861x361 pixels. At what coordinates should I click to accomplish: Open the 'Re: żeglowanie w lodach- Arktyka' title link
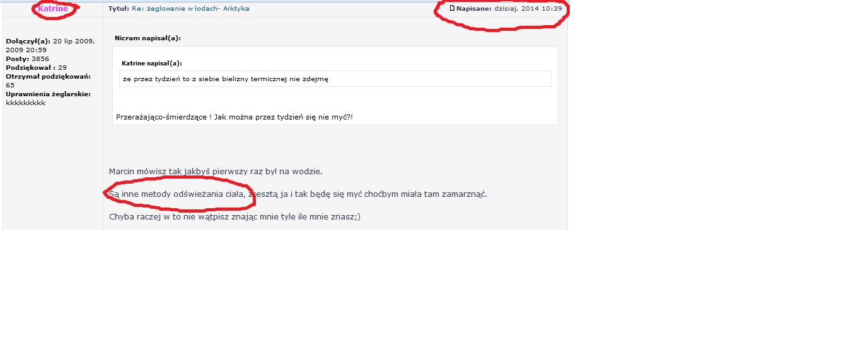pos(190,9)
